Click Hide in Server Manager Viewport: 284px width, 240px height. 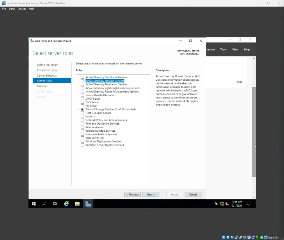point(240,82)
